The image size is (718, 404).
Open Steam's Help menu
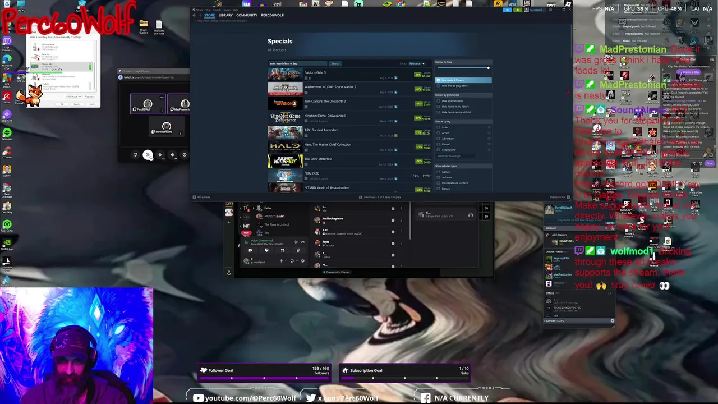[236, 10]
